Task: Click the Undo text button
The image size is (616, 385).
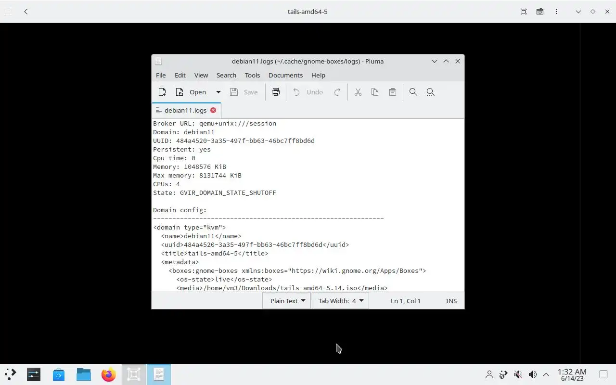Action: point(315,92)
